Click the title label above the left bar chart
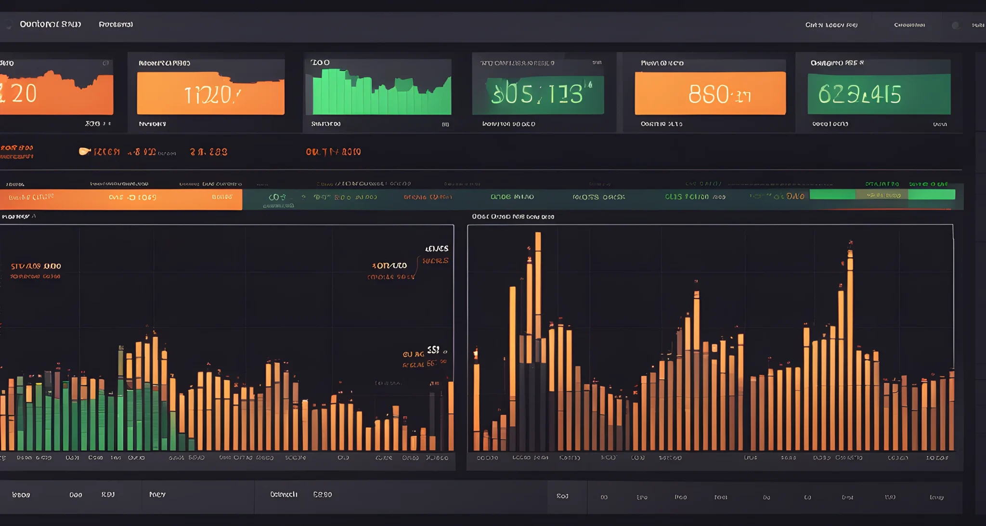This screenshot has height=526, width=986. click(18, 217)
